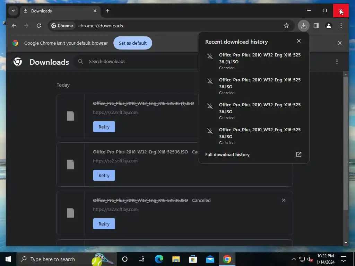Remove the last fully visible canceled download from list
This screenshot has height=266, width=355.
point(284,200)
